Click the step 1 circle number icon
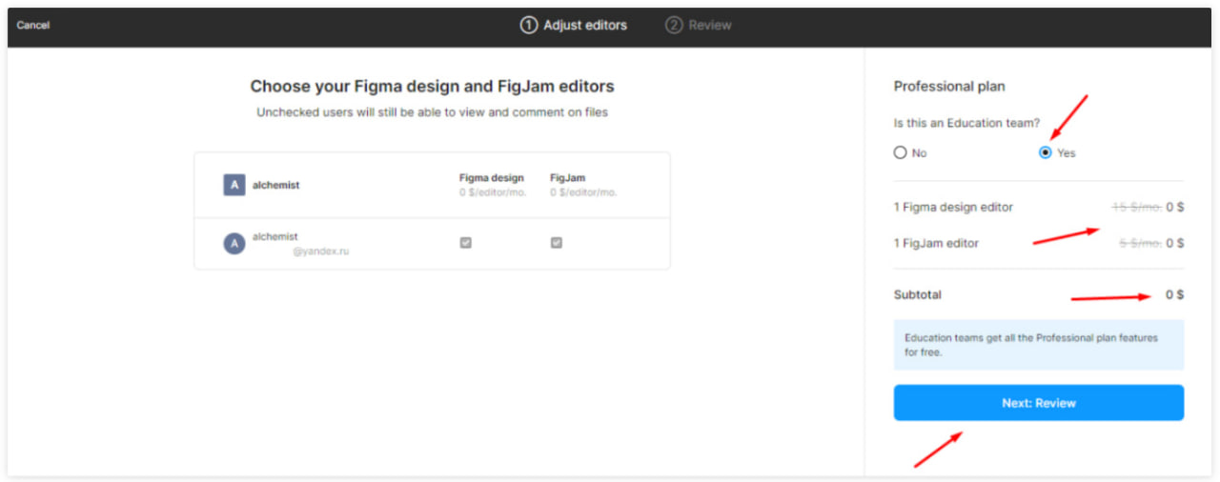The width and height of the screenshot is (1220, 482). (x=528, y=26)
